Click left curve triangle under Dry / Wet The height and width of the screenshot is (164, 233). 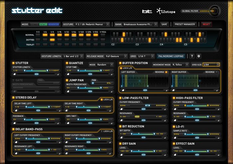68,123
